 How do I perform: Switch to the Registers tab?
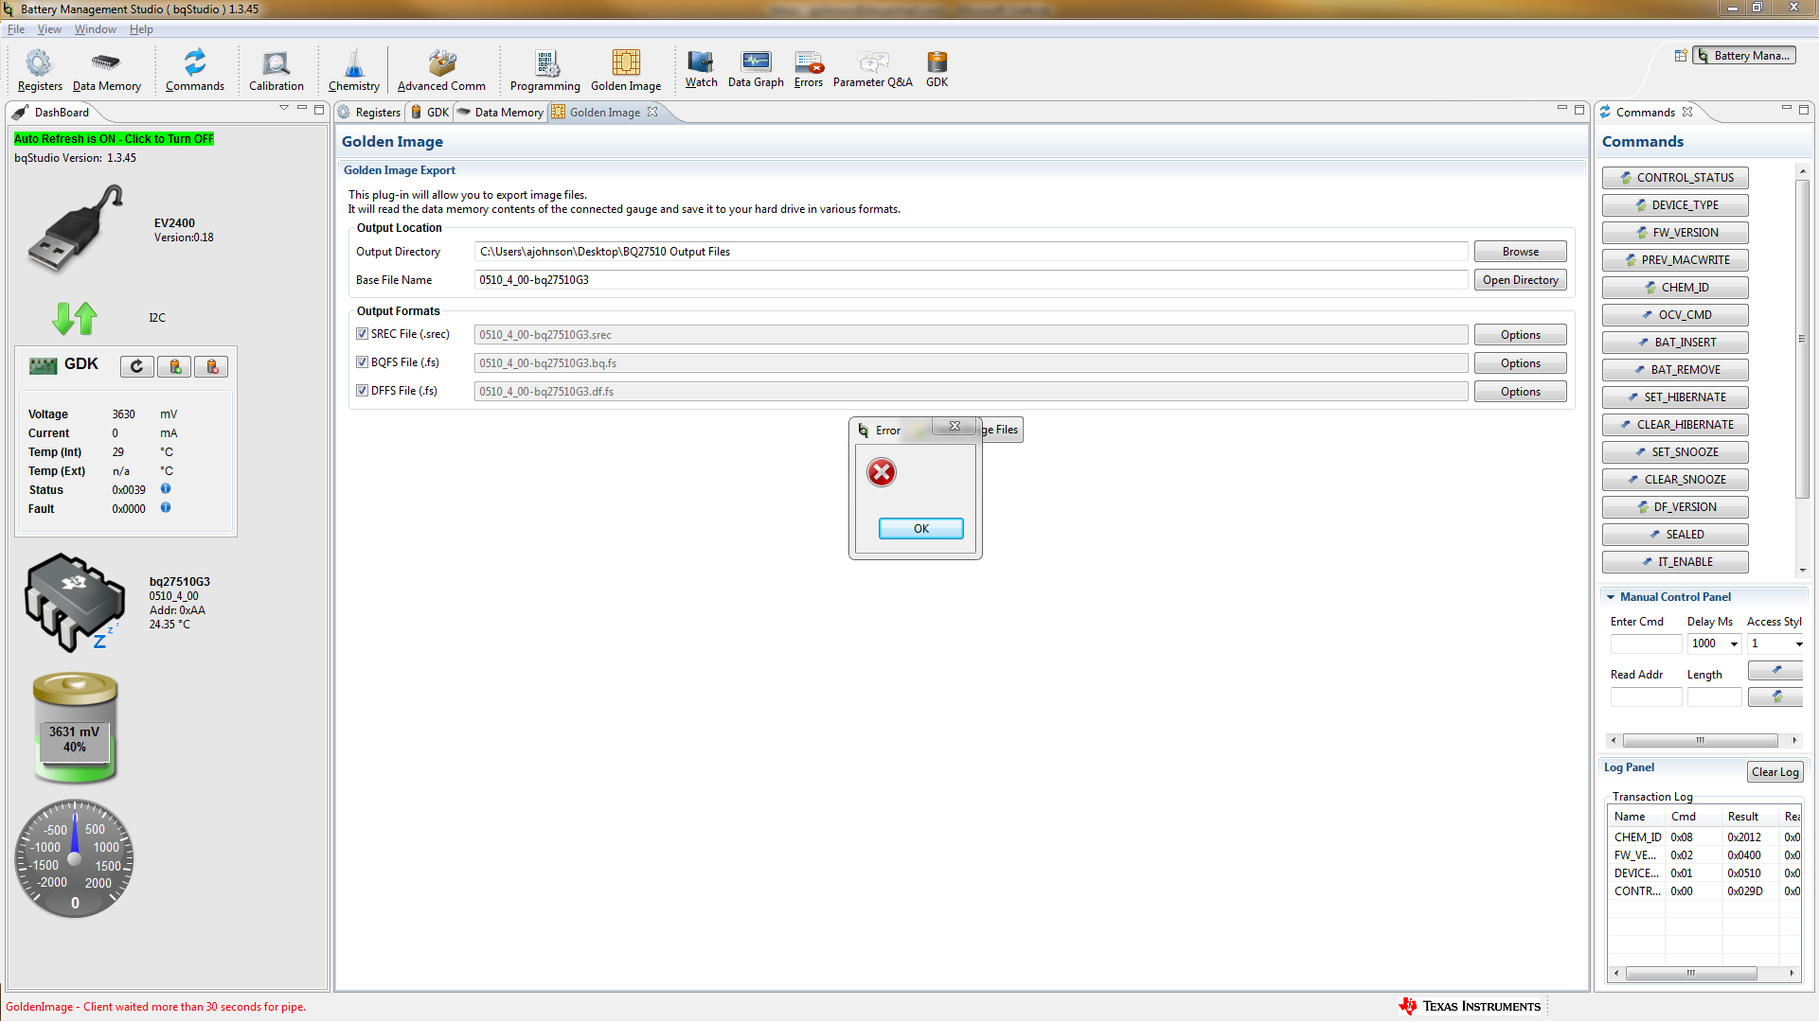point(370,113)
